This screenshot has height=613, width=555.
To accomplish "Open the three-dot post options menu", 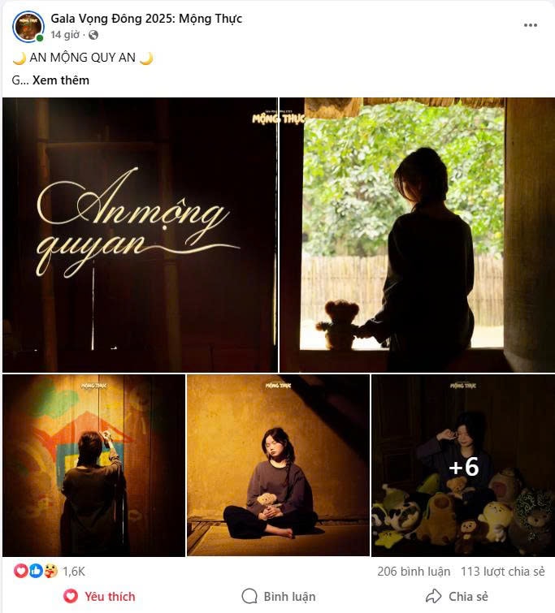I will [531, 25].
